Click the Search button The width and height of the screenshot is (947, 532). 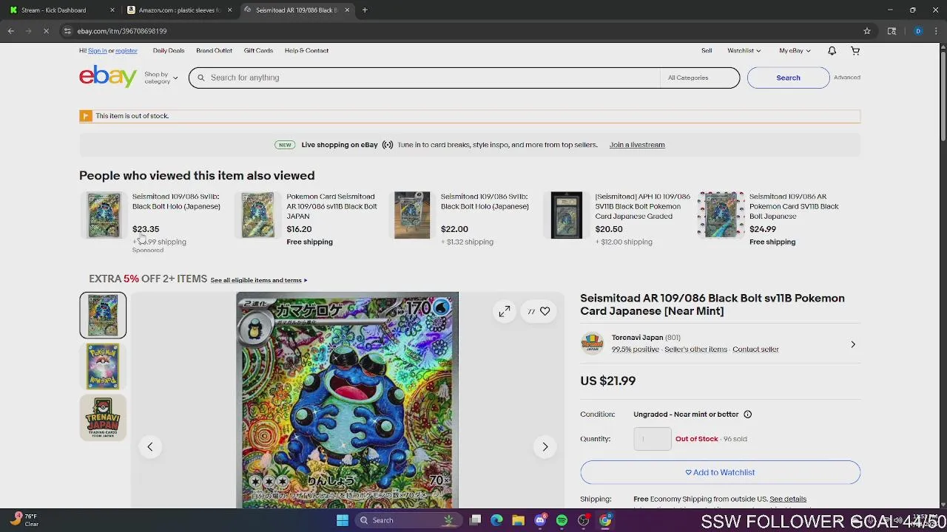point(788,78)
